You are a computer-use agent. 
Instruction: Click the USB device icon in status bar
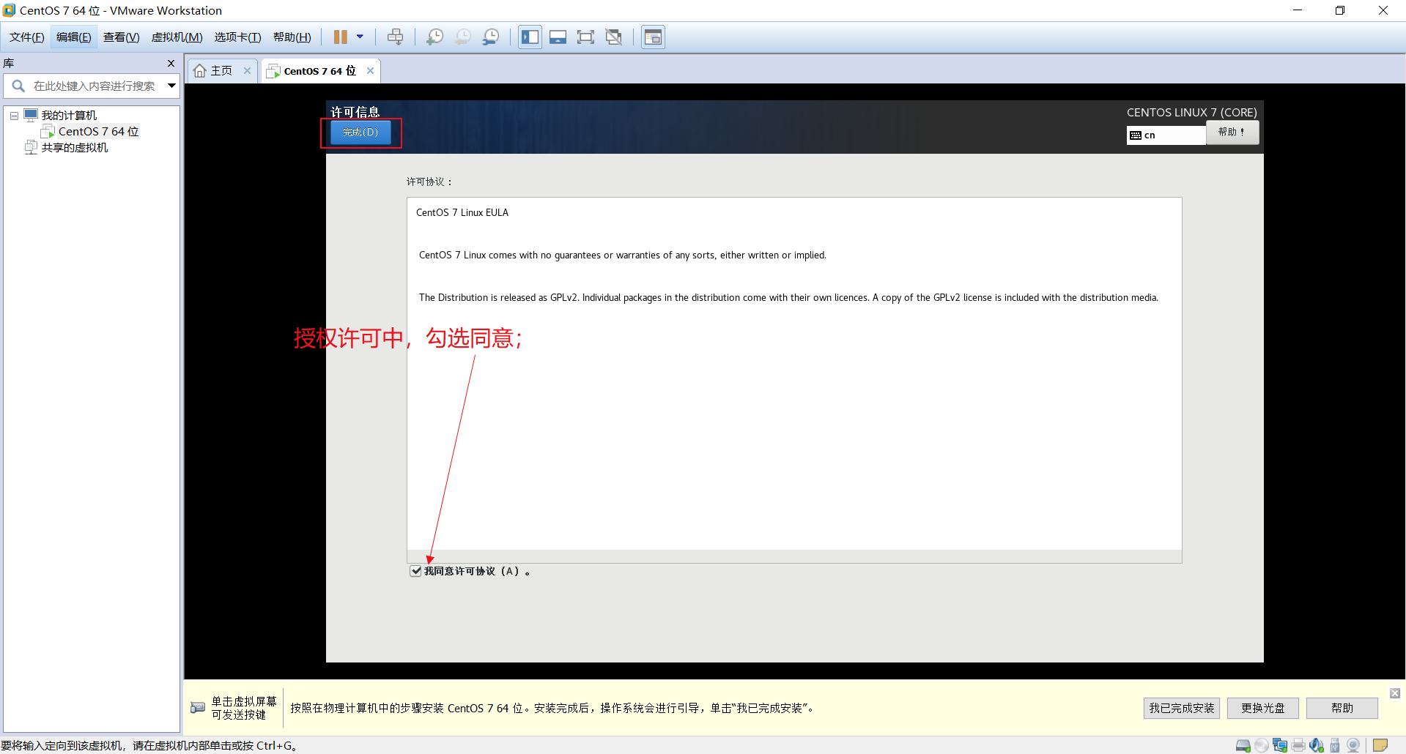coord(1334,745)
